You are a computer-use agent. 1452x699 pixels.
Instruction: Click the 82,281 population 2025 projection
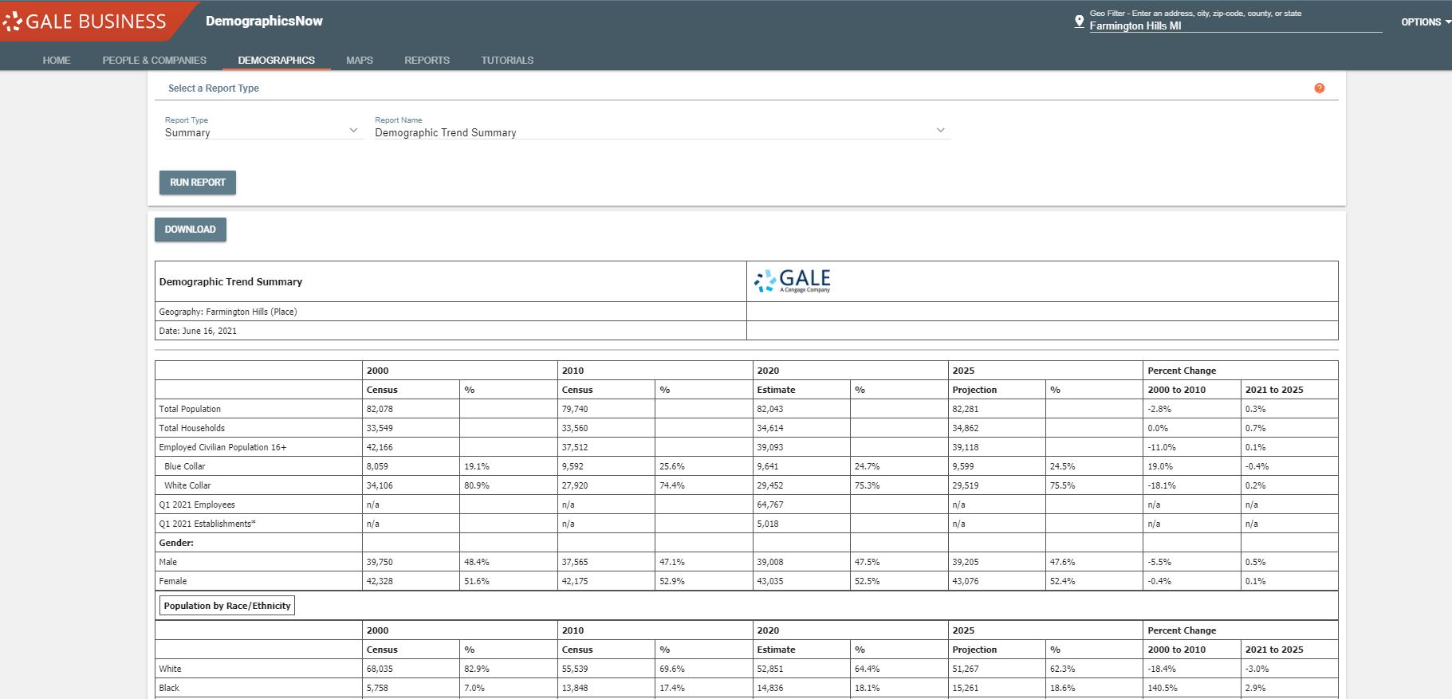966,409
